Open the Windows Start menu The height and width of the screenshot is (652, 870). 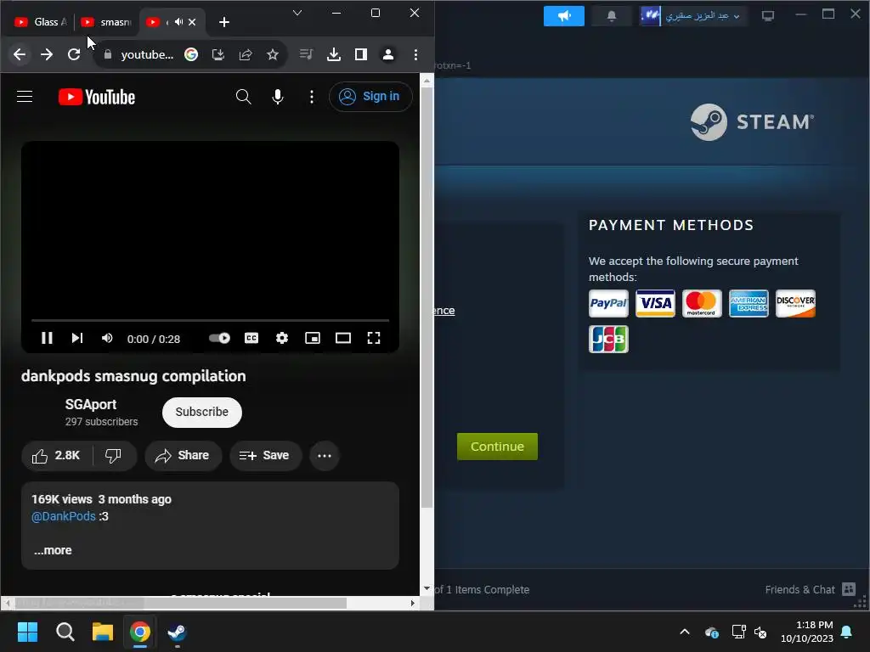click(27, 632)
